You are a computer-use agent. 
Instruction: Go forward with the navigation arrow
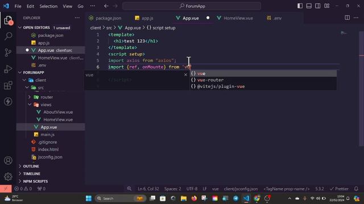pos(115,6)
